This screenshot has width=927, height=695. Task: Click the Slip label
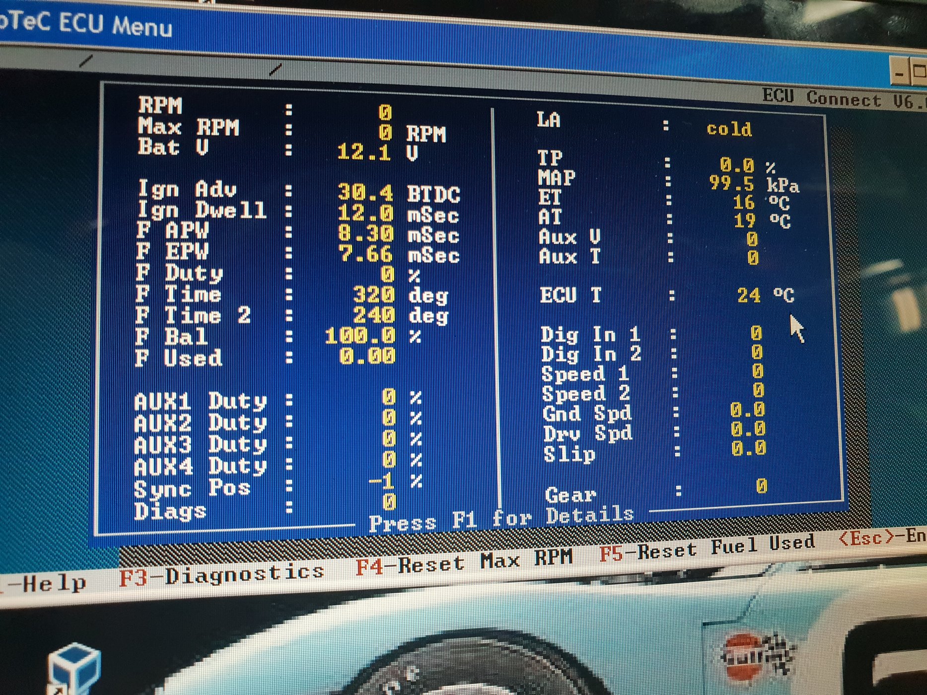click(x=569, y=454)
